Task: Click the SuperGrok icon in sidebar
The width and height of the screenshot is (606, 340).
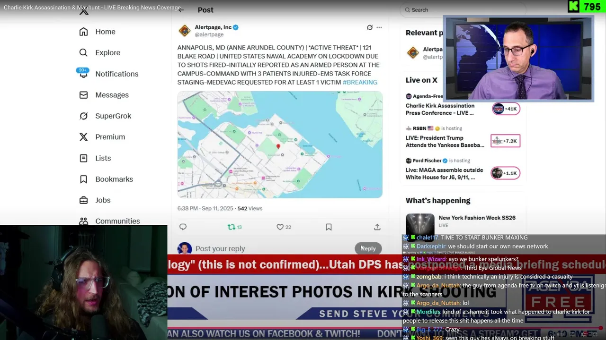Action: click(84, 116)
